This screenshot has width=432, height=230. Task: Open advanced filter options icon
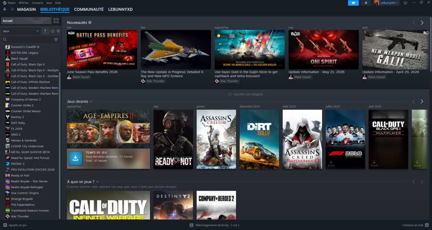[56, 40]
